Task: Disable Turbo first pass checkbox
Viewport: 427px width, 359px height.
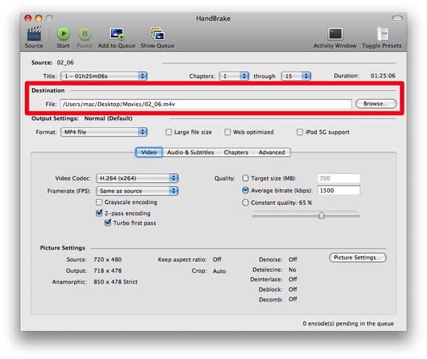Action: [108, 223]
